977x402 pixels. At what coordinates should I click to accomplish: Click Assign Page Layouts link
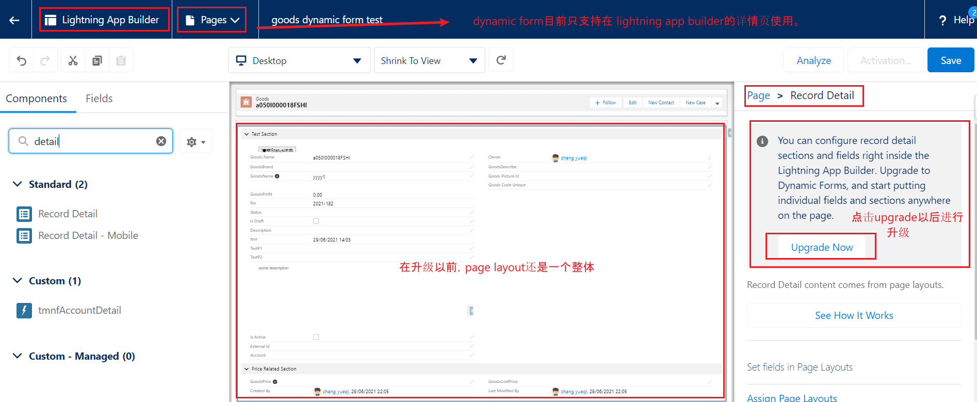[792, 398]
